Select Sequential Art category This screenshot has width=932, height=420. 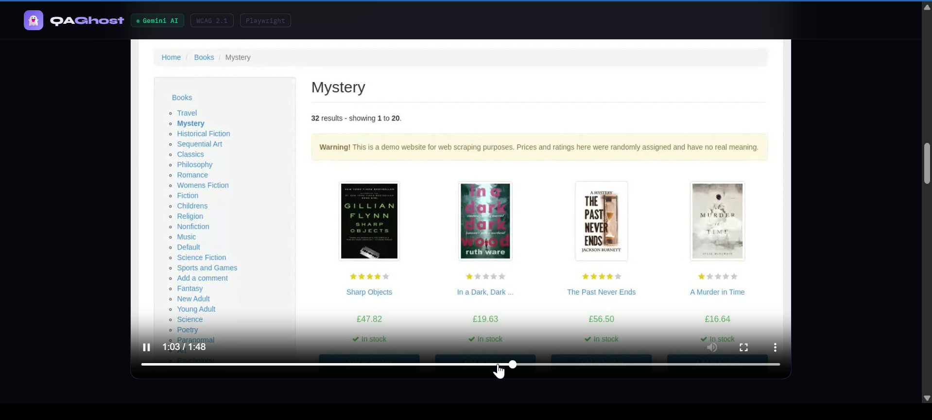click(x=199, y=144)
